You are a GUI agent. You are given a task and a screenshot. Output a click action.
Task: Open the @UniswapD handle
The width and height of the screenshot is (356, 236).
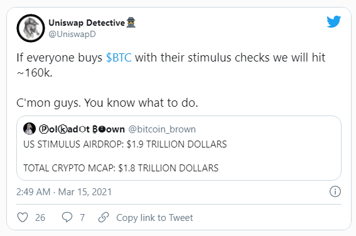click(72, 35)
